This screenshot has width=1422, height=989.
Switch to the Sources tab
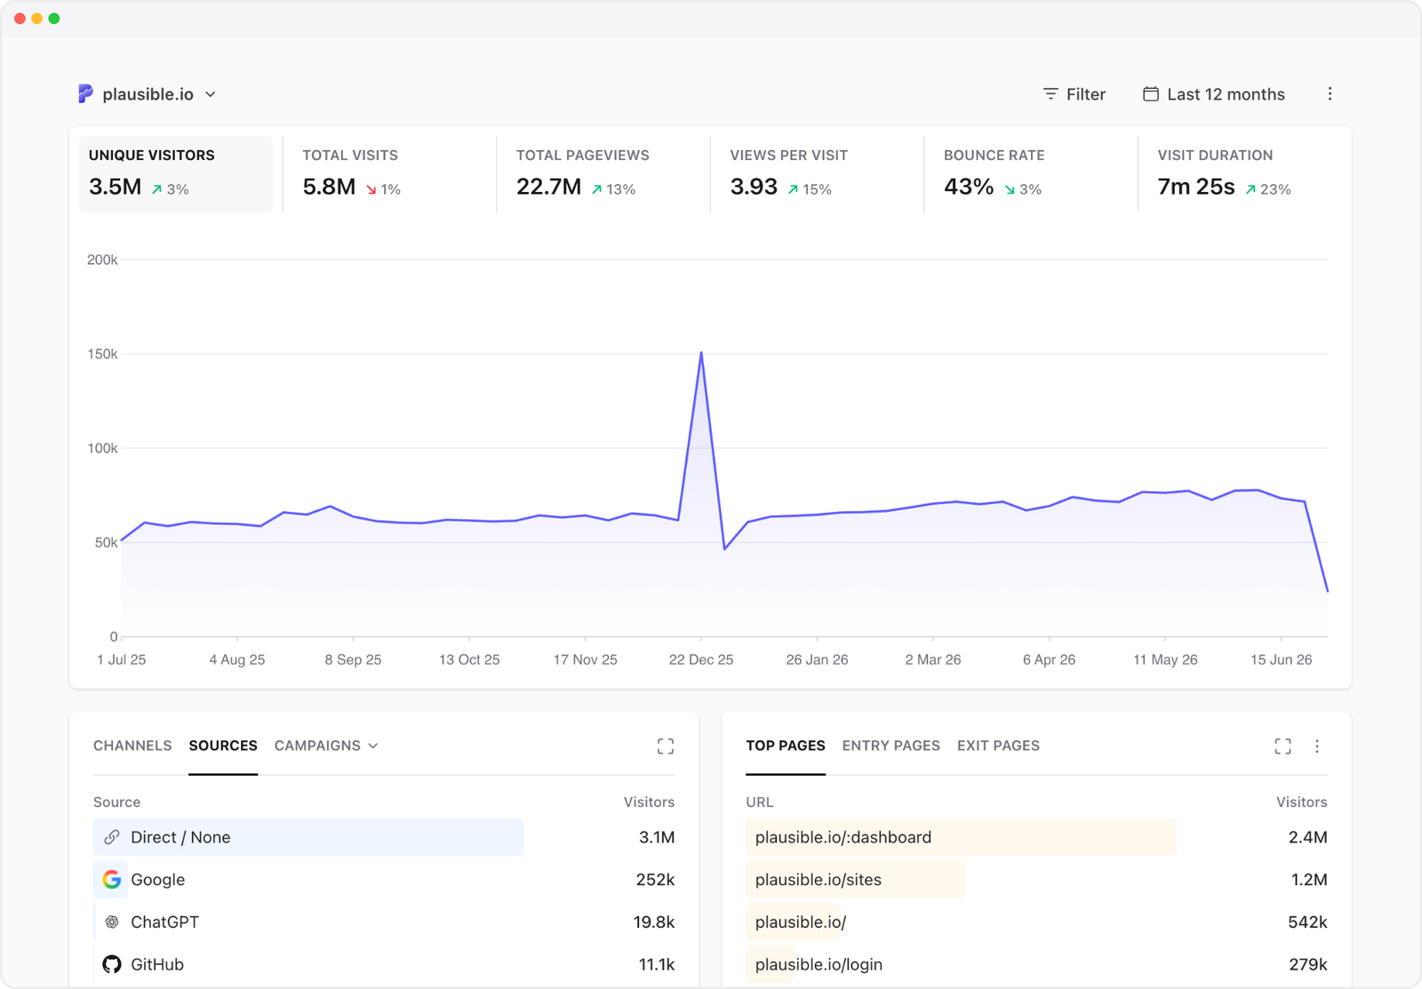pyautogui.click(x=223, y=746)
